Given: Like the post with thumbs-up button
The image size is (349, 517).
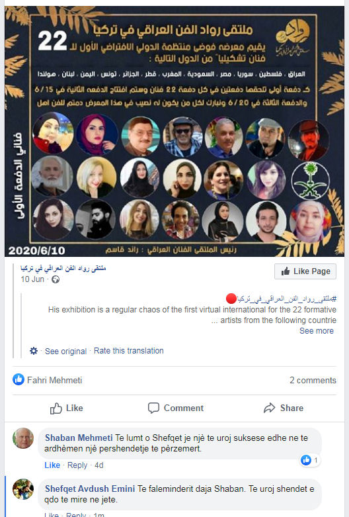Looking at the screenshot, I should pos(66,408).
